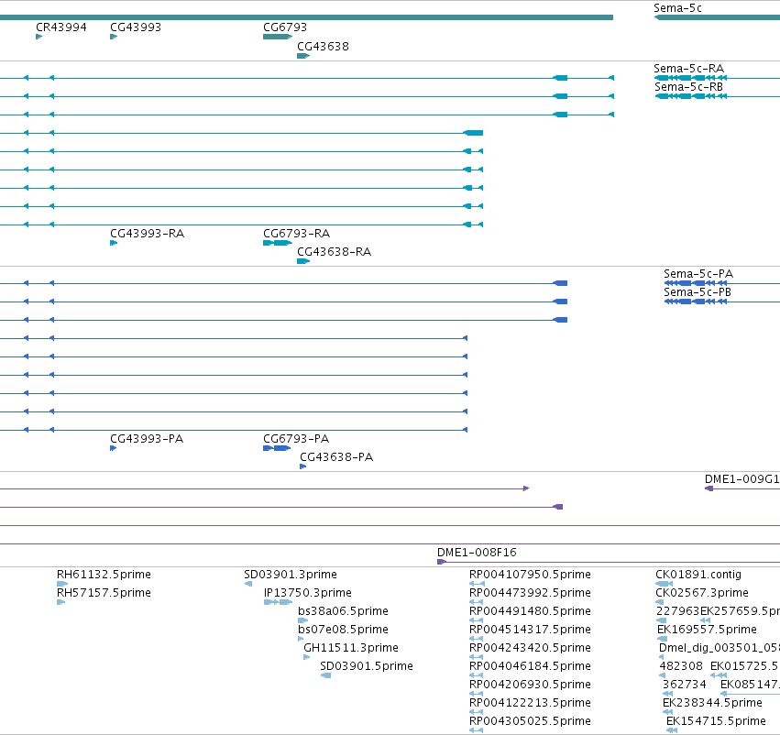Click the EK085147 EST label

click(750, 685)
